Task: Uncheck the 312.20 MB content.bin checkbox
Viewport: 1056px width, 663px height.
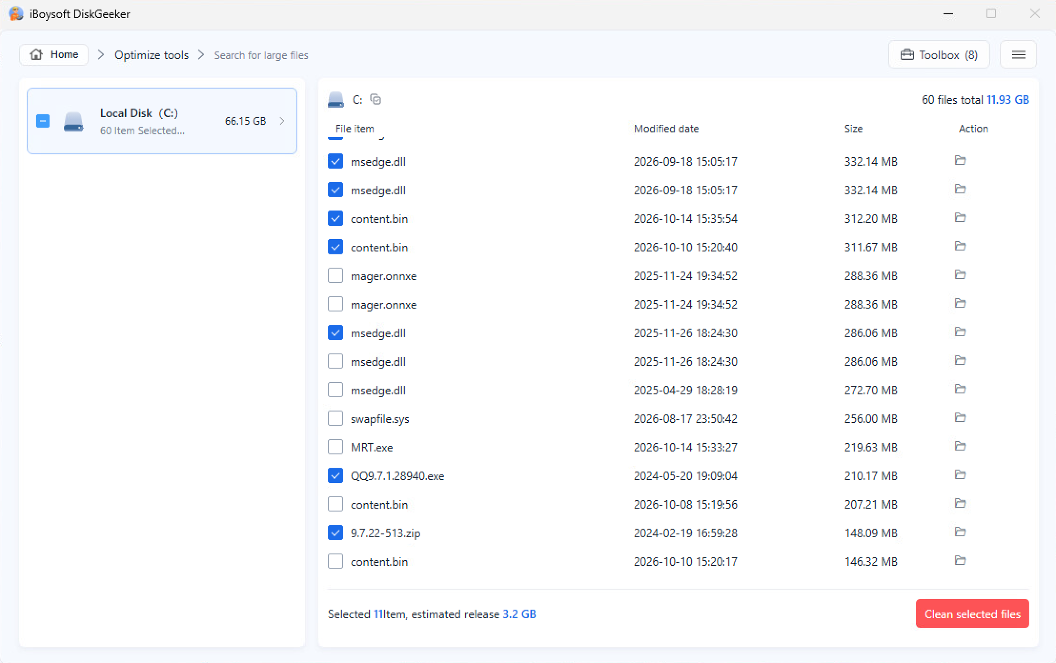Action: (335, 219)
